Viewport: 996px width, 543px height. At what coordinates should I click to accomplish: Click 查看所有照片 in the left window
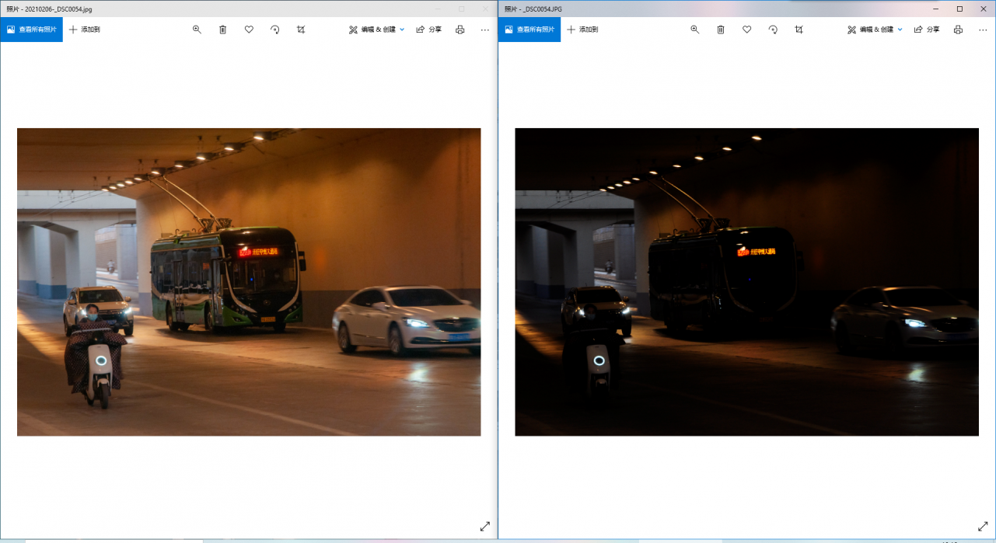coord(32,30)
